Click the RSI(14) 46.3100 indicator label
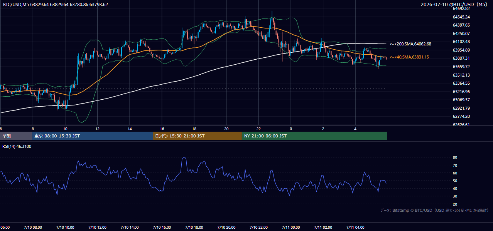Viewport: 493px width, 231px height. point(17,146)
